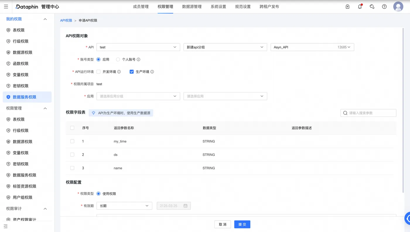Click STRING cell in my_time row
Image resolution: width=410 pixels, height=232 pixels.
coord(209,141)
